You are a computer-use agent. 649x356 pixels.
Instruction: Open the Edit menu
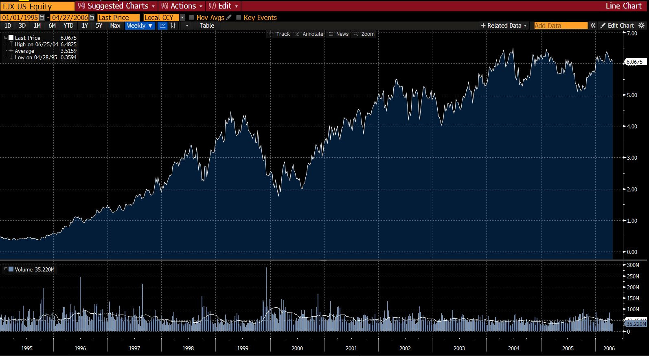pos(223,6)
